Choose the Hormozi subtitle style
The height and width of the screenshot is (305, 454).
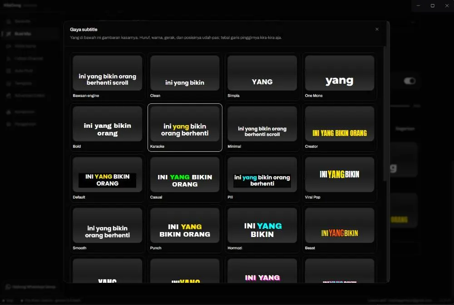[262, 229]
